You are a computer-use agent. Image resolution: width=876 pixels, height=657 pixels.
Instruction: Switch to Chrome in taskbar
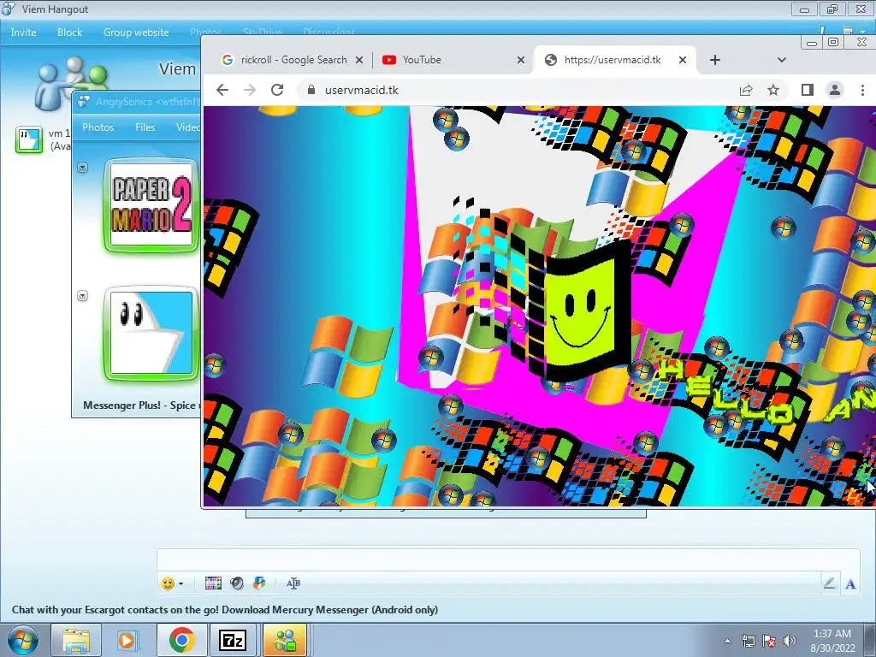181,640
